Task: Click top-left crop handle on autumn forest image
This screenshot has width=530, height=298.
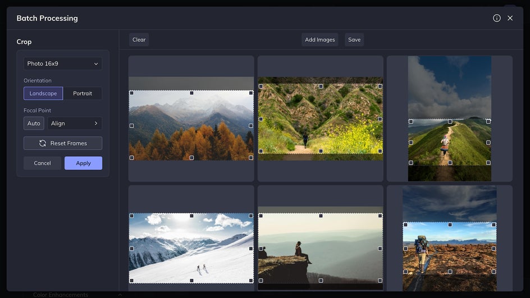Action: 132,93
